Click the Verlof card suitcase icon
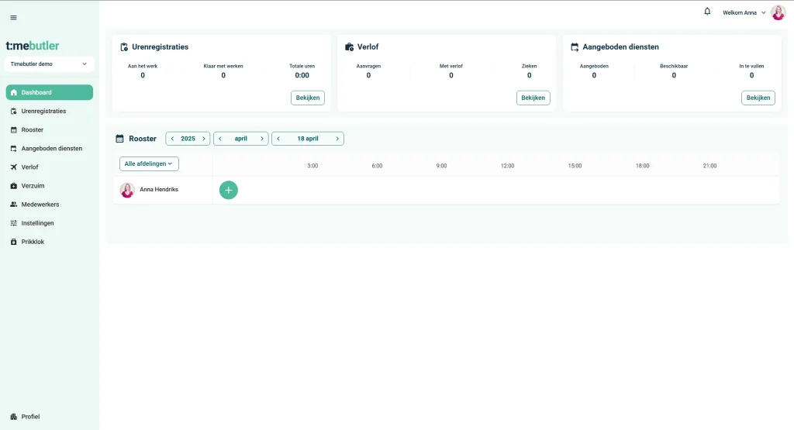The image size is (794, 430). click(x=350, y=47)
